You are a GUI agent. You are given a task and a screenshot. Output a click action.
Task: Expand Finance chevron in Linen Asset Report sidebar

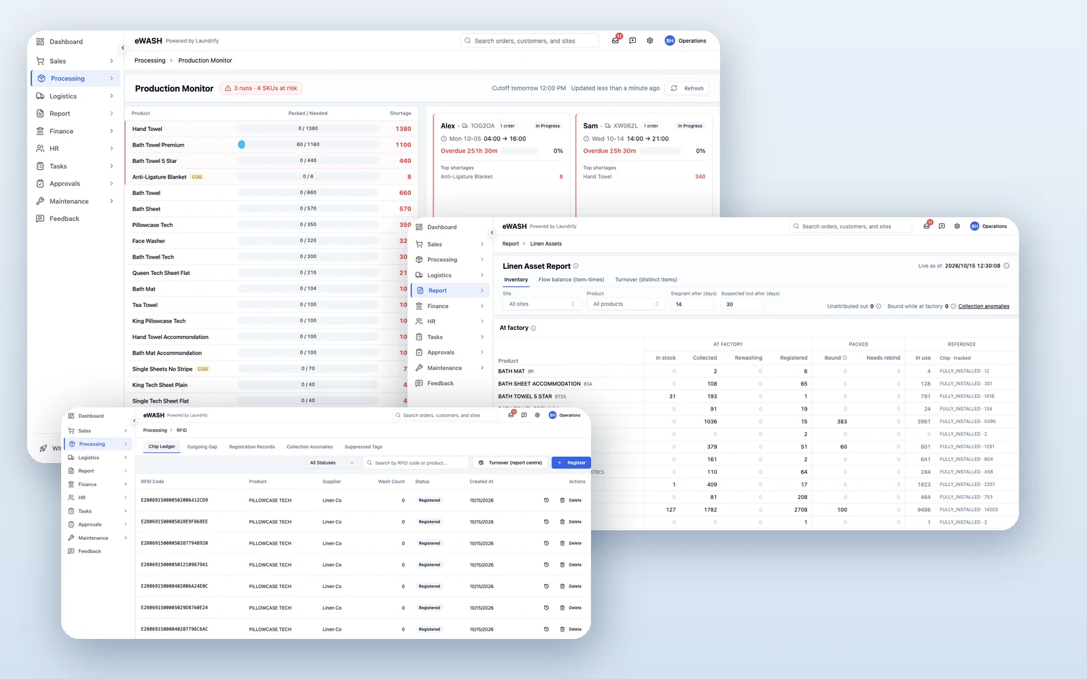482,306
